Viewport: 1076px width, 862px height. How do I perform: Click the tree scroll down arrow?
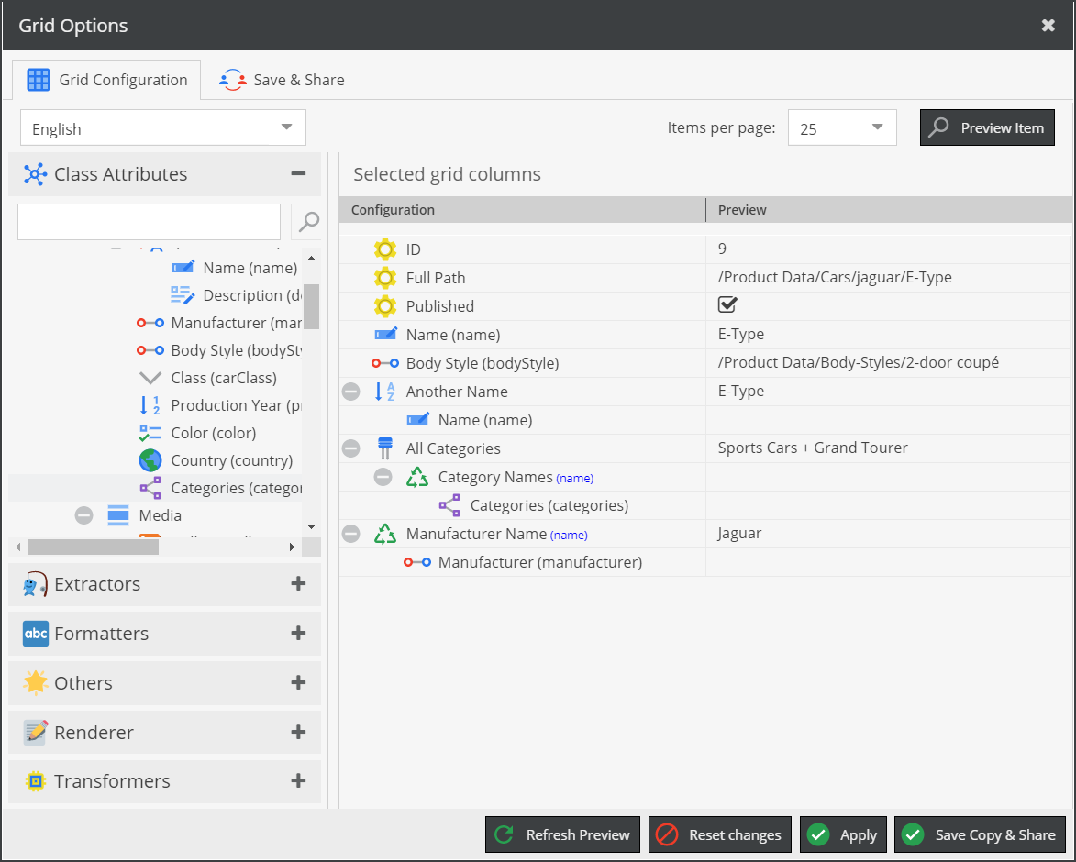312,526
